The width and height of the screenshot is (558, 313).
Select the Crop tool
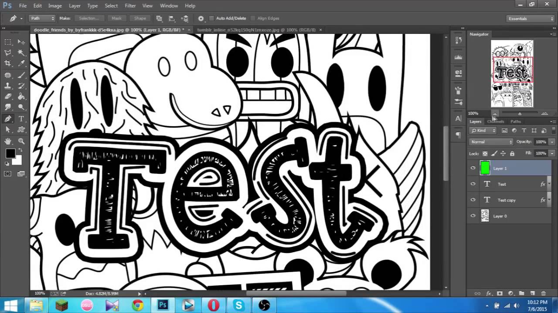[x=8, y=63]
